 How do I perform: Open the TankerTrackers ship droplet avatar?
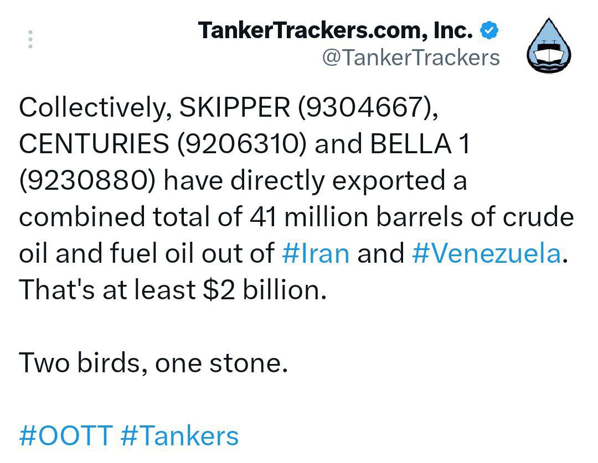tap(548, 46)
